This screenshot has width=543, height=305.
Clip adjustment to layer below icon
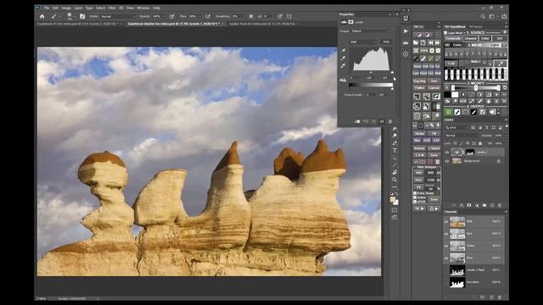(x=357, y=121)
